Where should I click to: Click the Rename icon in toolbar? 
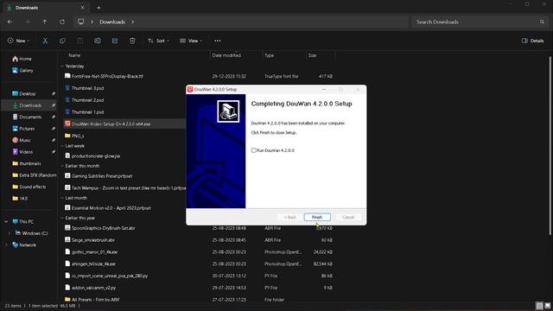(x=98, y=41)
